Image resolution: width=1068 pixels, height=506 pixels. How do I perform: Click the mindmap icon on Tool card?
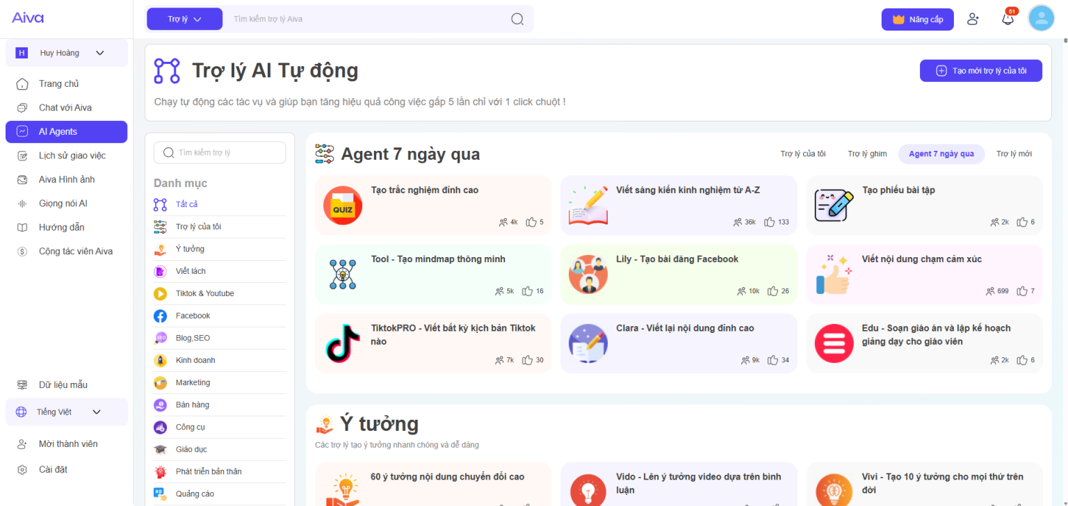click(343, 274)
